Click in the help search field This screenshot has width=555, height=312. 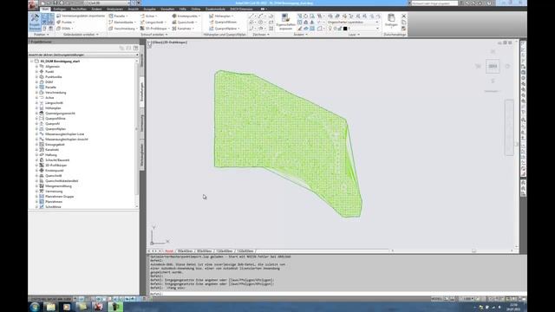pos(434,3)
